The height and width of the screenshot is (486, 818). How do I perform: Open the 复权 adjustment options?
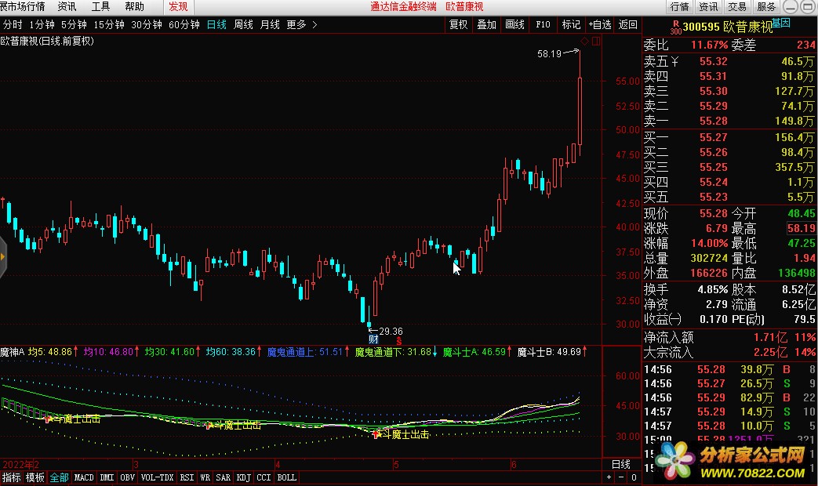point(459,24)
